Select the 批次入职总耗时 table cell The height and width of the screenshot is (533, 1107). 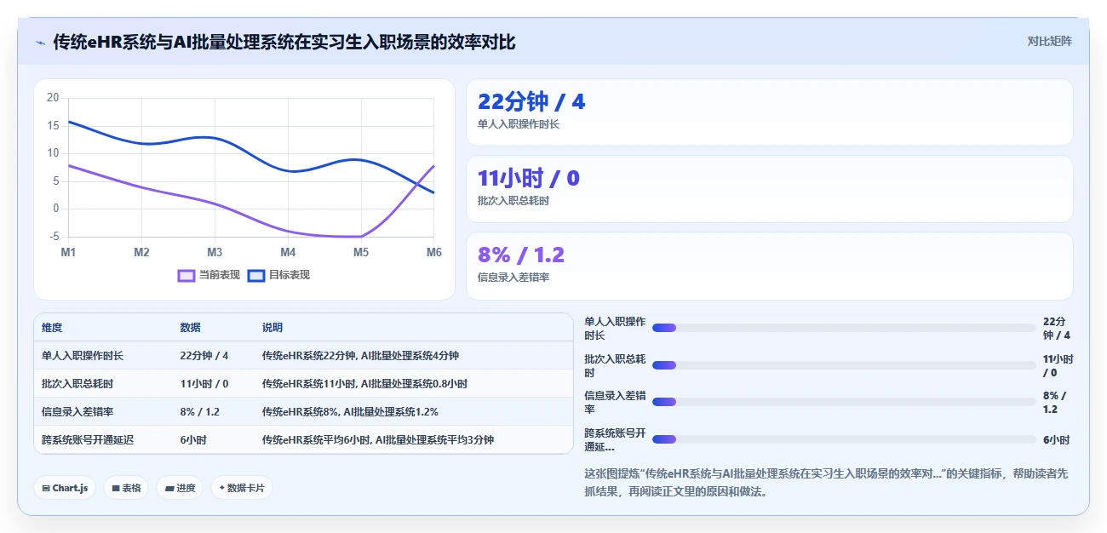[77, 383]
